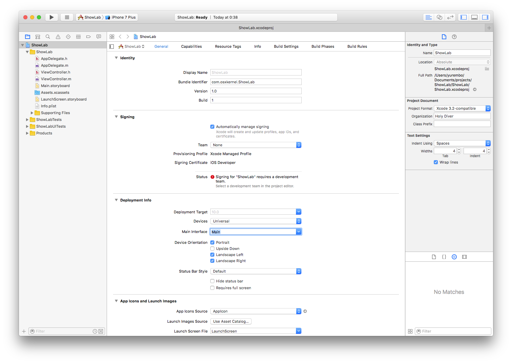This screenshot has height=363, width=512.
Task: Stop the running task
Action: (67, 17)
